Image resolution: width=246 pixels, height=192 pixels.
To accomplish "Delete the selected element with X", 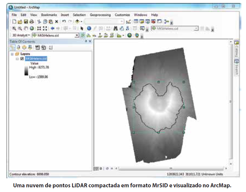I will point(57,21).
